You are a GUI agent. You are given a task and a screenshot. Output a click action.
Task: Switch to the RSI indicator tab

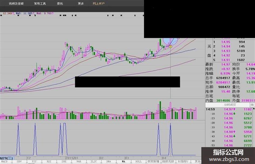point(49,162)
